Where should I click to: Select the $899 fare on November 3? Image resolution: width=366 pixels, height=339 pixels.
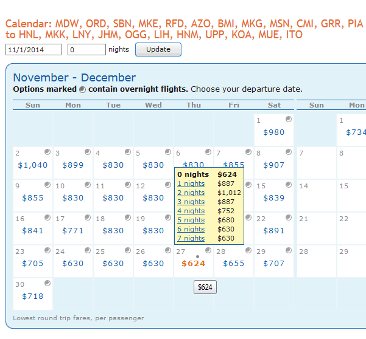click(73, 165)
